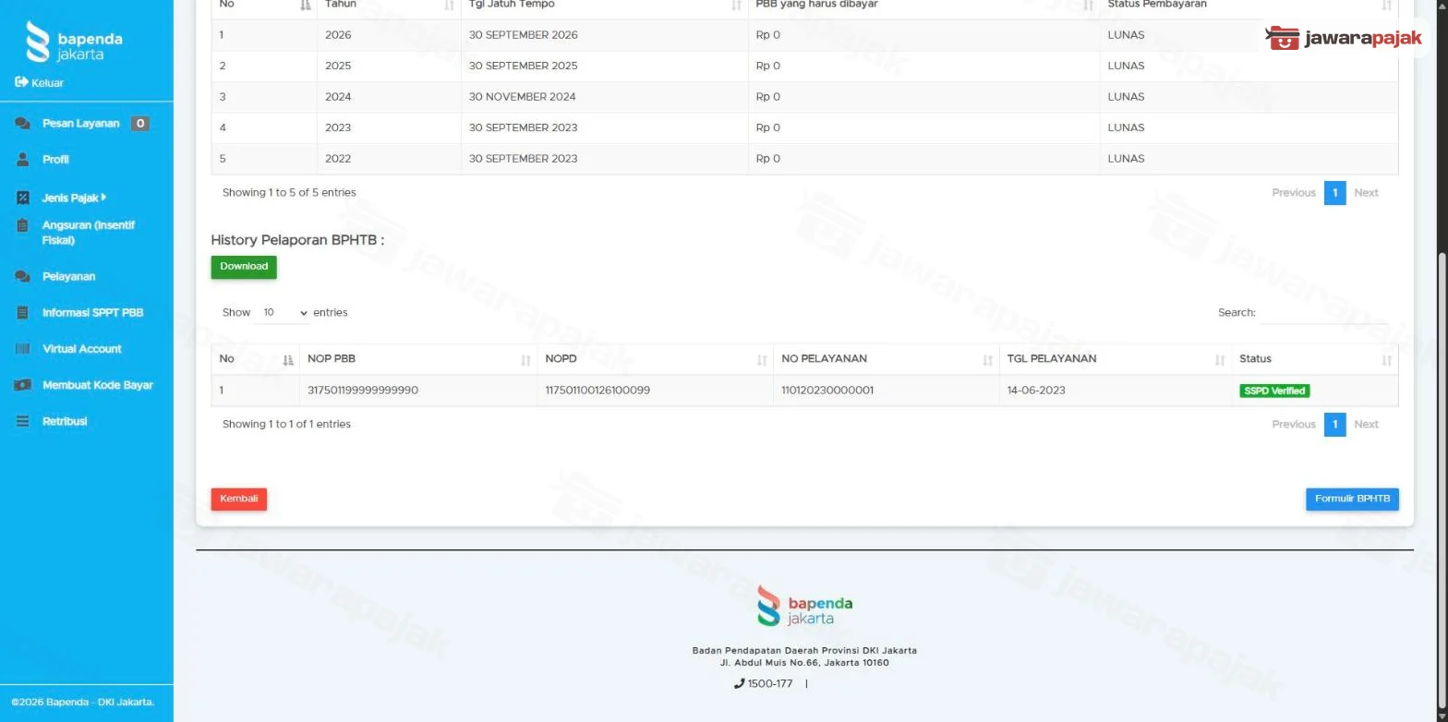
Task: Open the Show entries count dropdown
Action: pyautogui.click(x=283, y=313)
